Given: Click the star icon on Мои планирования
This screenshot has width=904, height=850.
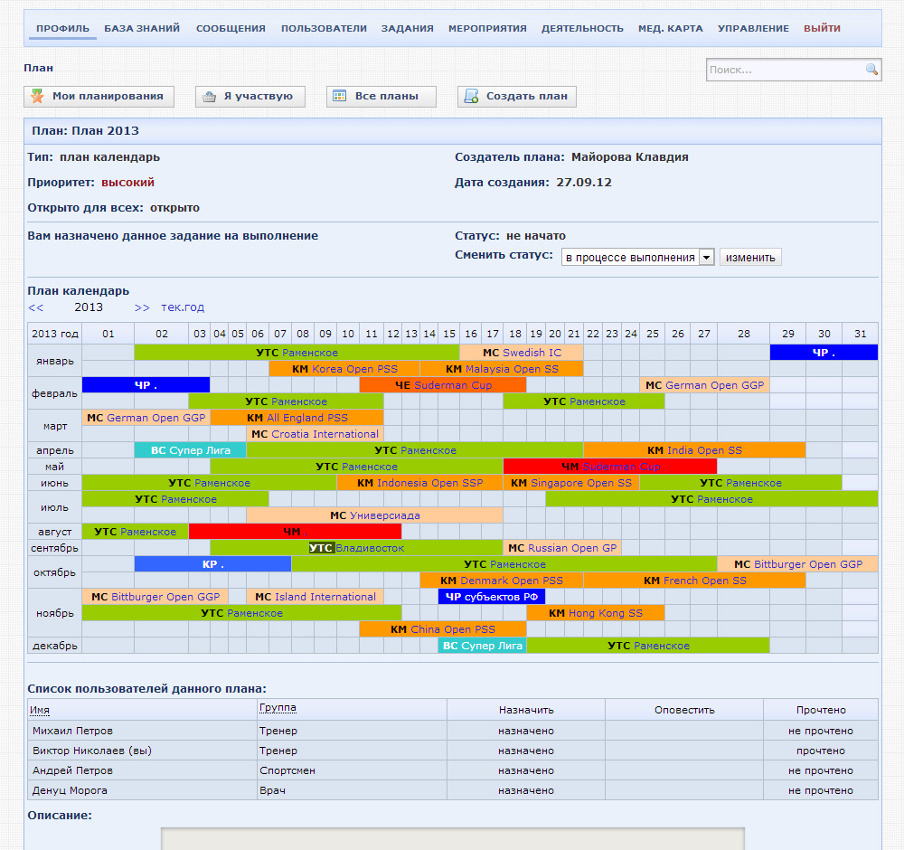Looking at the screenshot, I should pos(38,97).
